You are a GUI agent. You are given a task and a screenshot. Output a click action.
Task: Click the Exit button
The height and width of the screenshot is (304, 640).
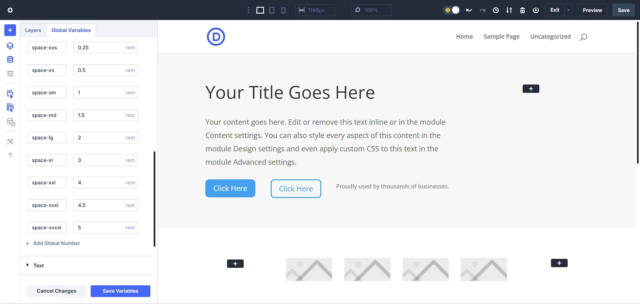coord(555,10)
